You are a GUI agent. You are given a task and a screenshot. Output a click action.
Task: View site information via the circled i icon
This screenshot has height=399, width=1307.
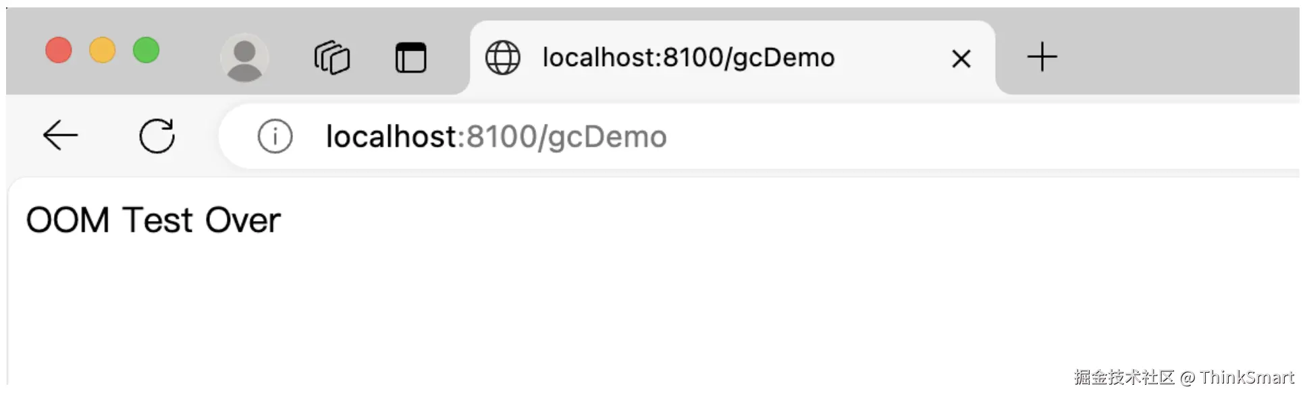point(275,137)
